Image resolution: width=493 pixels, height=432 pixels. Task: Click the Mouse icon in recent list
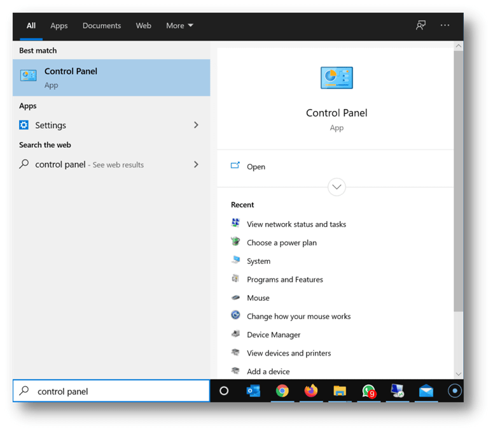pos(235,297)
